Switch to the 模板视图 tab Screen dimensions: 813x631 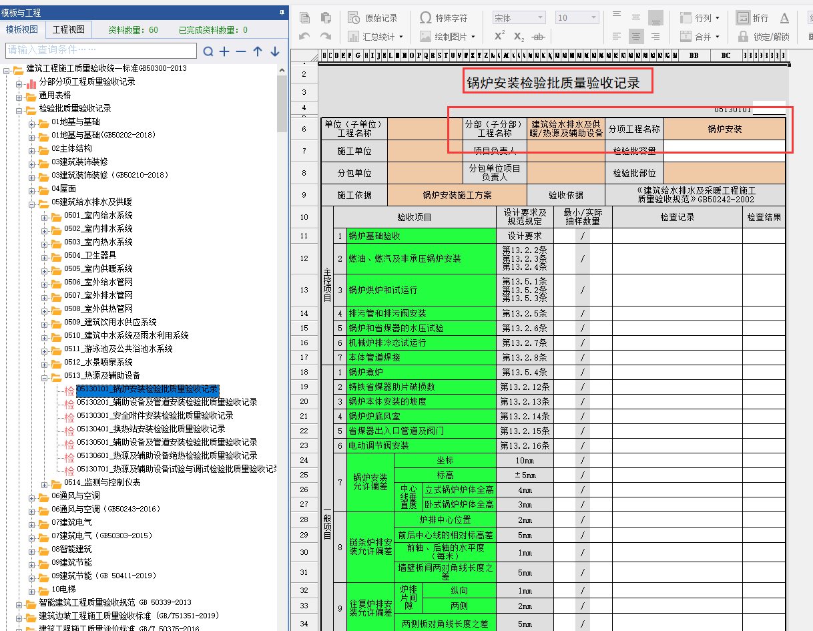[23, 29]
